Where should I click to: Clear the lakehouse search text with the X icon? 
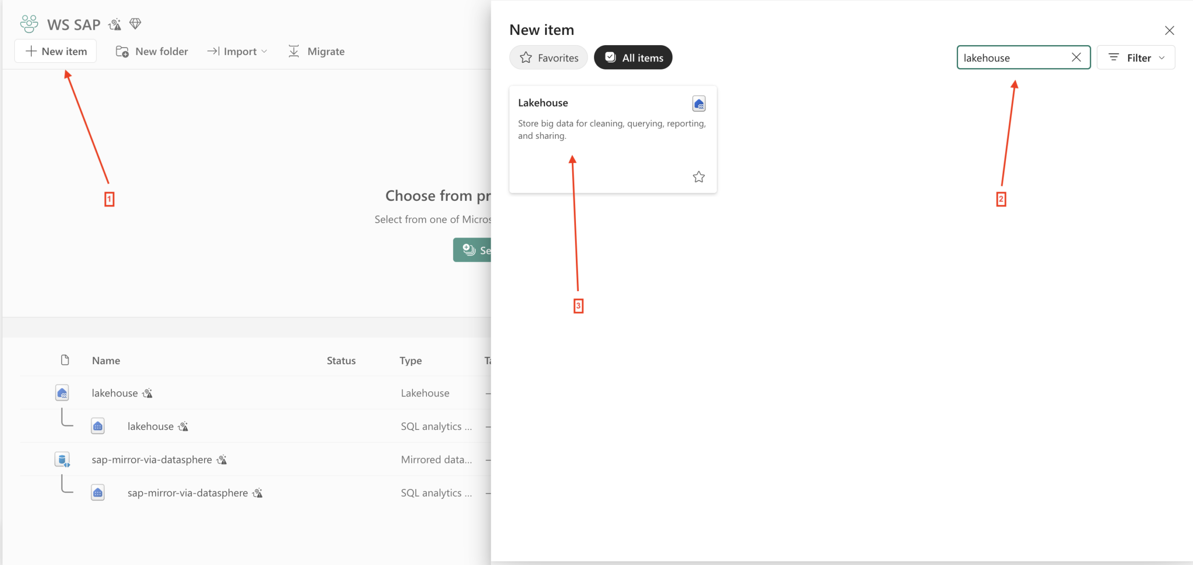click(1076, 57)
